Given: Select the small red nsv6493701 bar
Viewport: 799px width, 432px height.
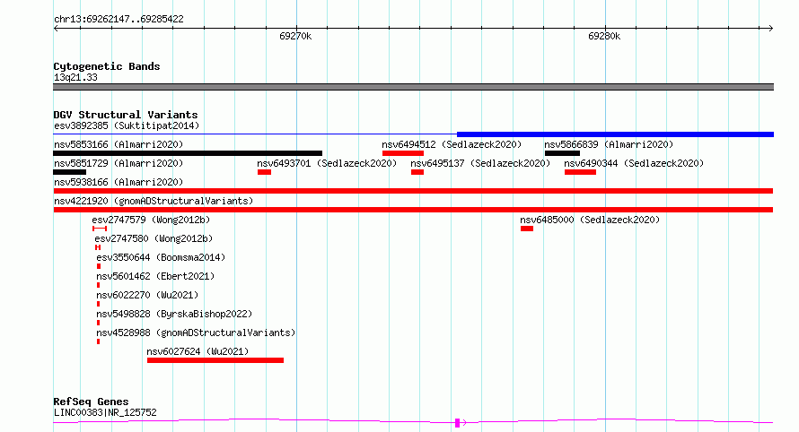Looking at the screenshot, I should [x=264, y=172].
